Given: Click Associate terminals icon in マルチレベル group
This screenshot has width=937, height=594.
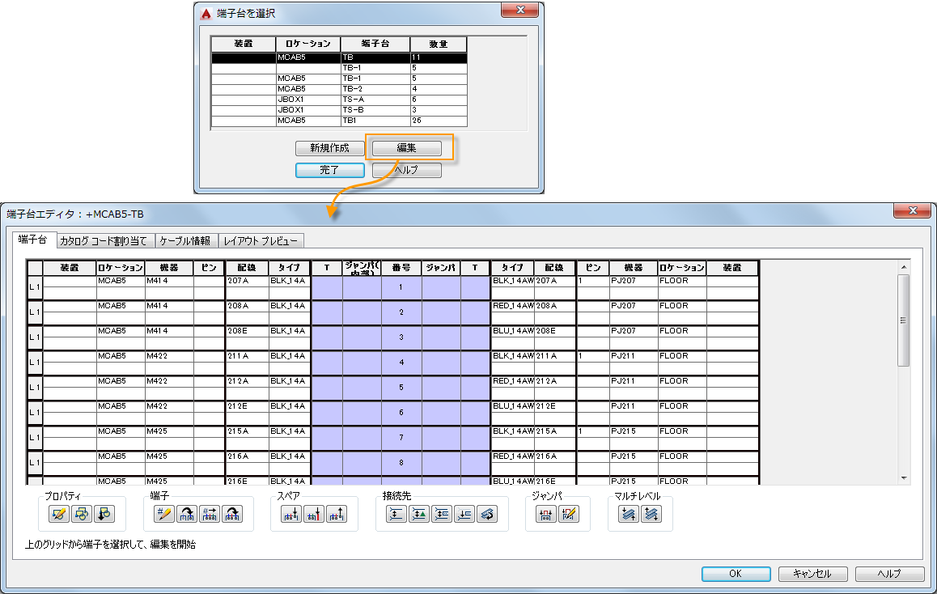Looking at the screenshot, I should [x=628, y=514].
